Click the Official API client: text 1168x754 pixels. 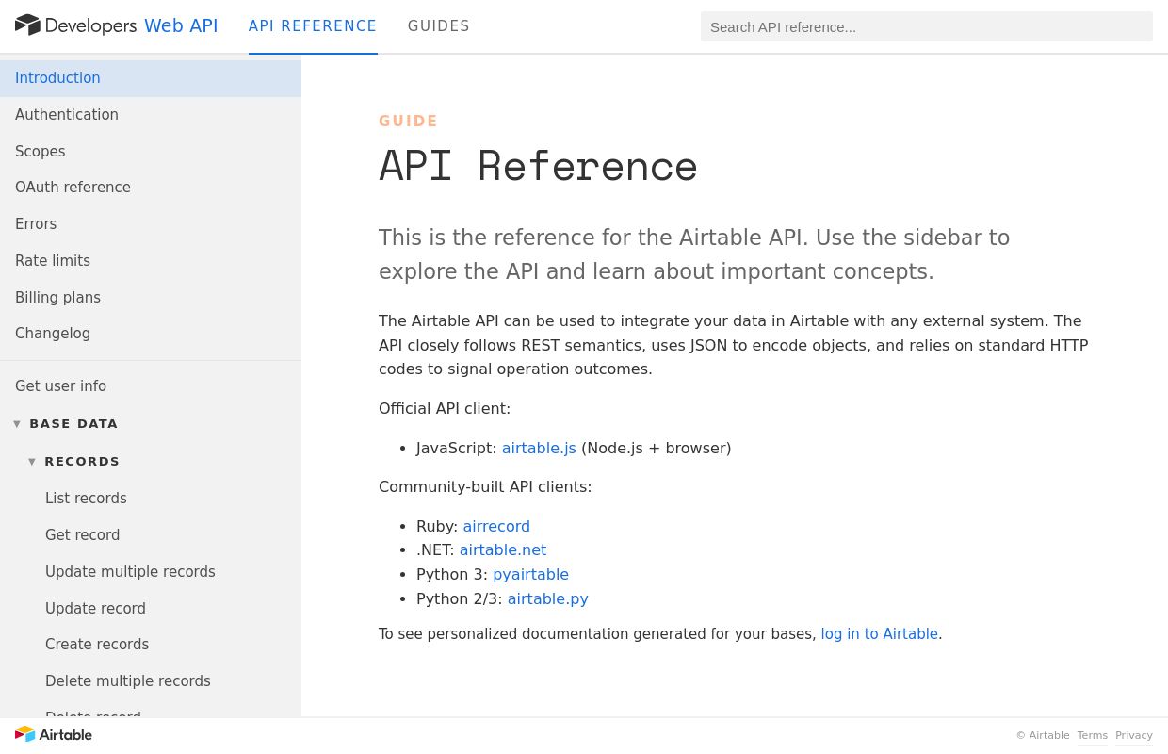click(445, 409)
